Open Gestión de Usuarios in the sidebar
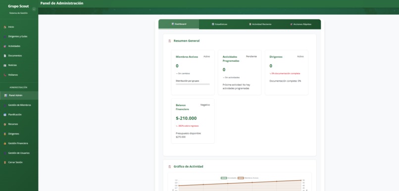The image size is (399, 191). pyautogui.click(x=19, y=153)
